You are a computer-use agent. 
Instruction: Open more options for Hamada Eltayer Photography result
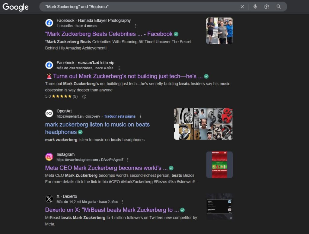click(135, 26)
